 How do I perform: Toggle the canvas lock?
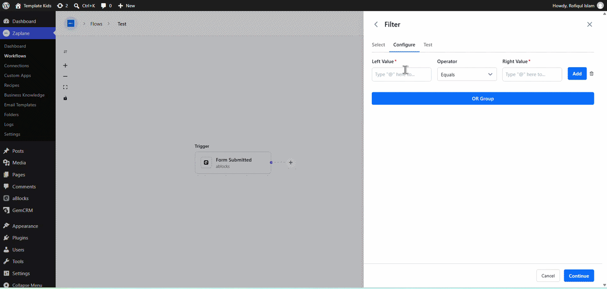click(x=65, y=98)
